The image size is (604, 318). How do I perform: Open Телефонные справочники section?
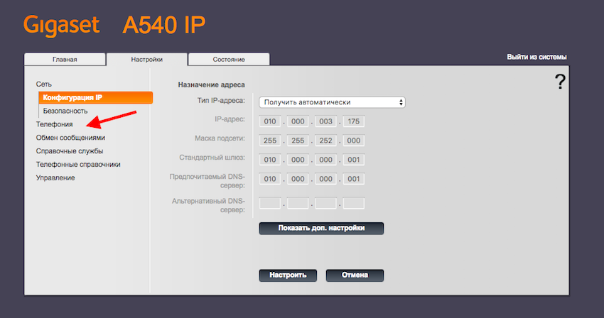[78, 164]
